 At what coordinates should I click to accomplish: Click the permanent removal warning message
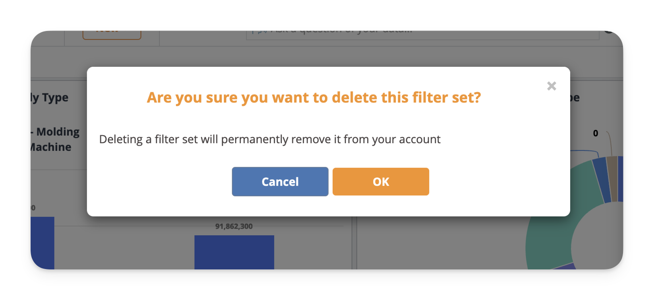click(269, 140)
